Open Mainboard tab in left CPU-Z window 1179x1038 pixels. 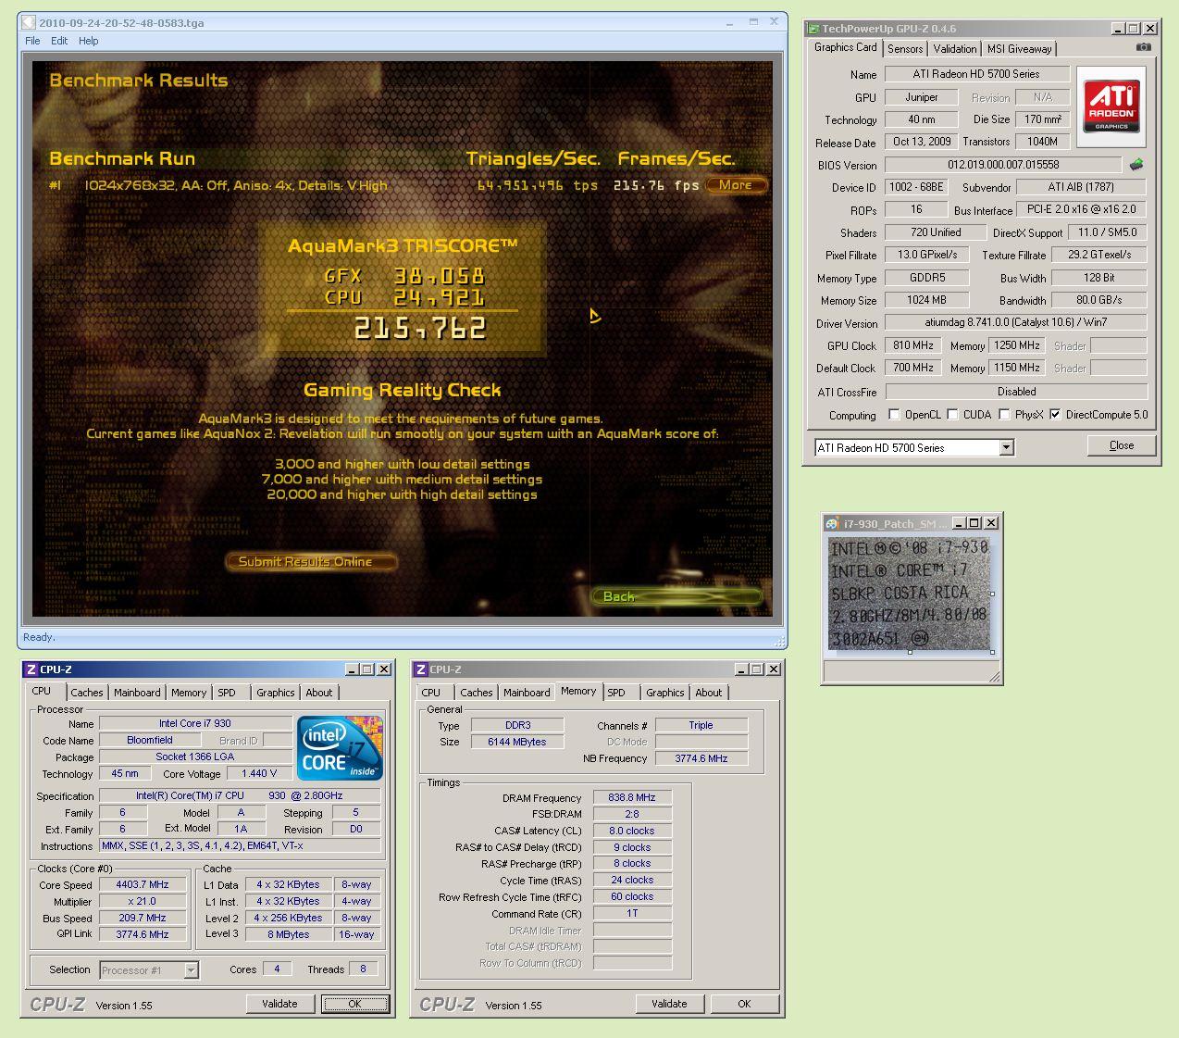137,693
